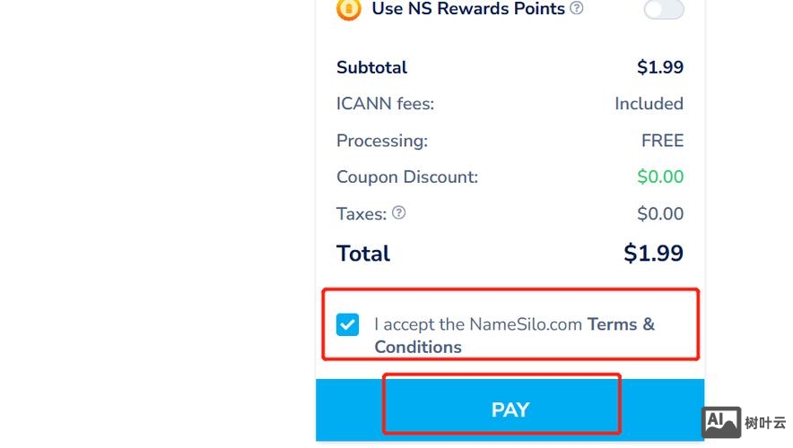This screenshot has height=448, width=793.
Task: Open the Terms & Conditions link
Action: [x=621, y=324]
